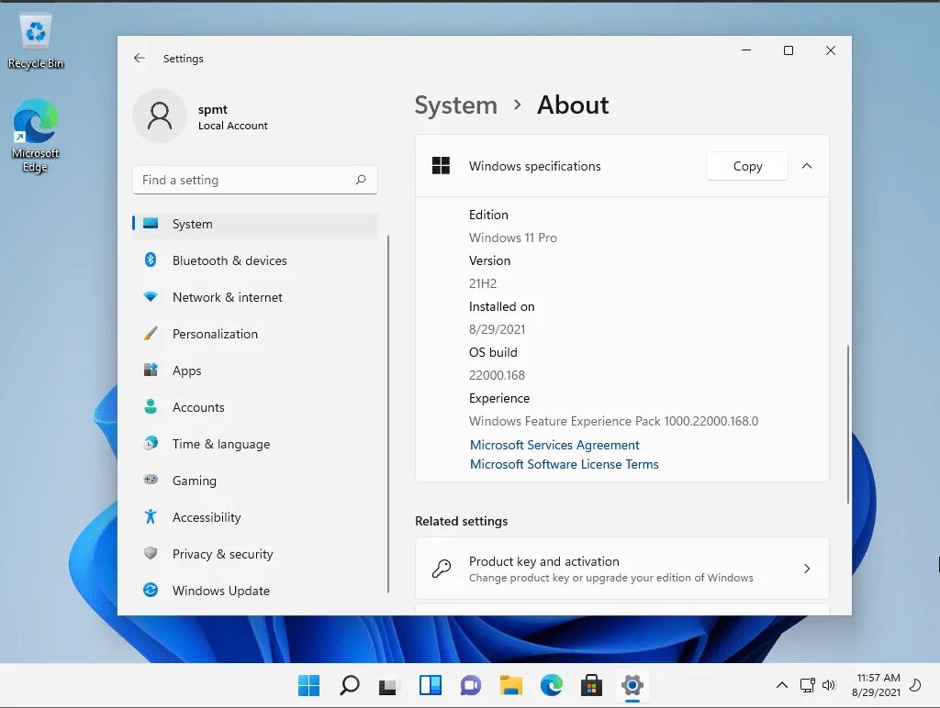Go to Network & internet

[255, 297]
